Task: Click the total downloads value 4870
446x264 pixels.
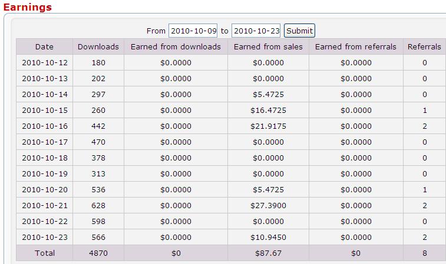Action: (x=98, y=253)
